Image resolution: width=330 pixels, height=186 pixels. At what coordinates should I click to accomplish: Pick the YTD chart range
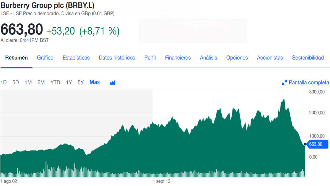[55, 82]
